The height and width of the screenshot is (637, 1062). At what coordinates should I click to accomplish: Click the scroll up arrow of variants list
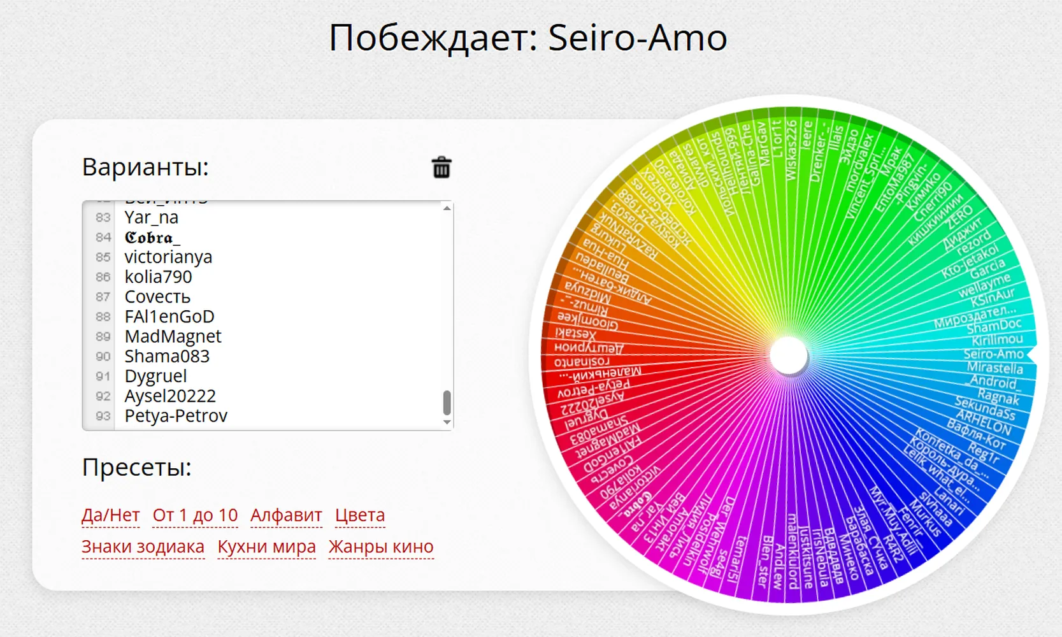(x=447, y=208)
